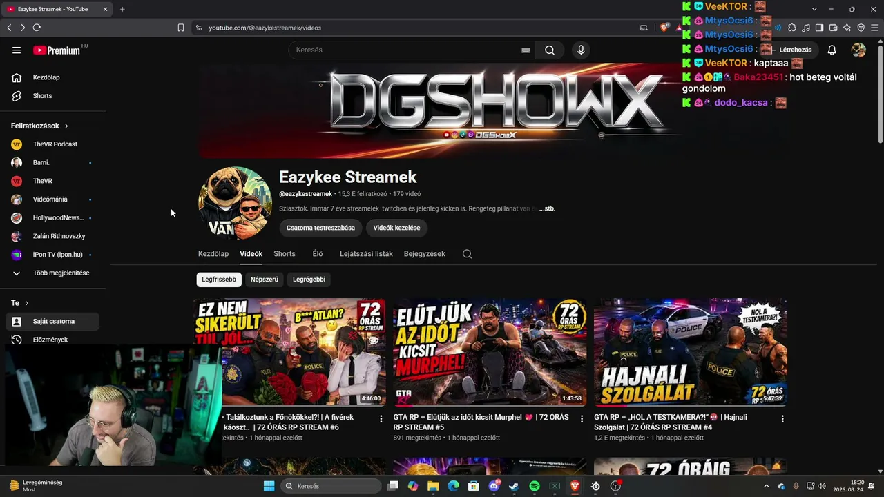Open the Lejátszási listák tab
The image size is (884, 497).
pyautogui.click(x=366, y=254)
